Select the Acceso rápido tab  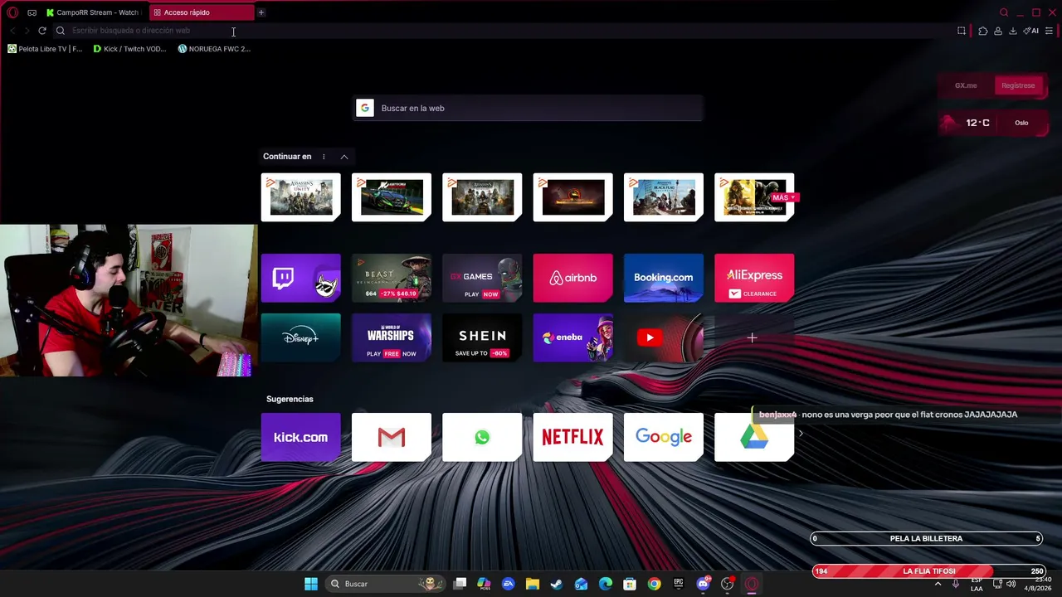click(202, 12)
